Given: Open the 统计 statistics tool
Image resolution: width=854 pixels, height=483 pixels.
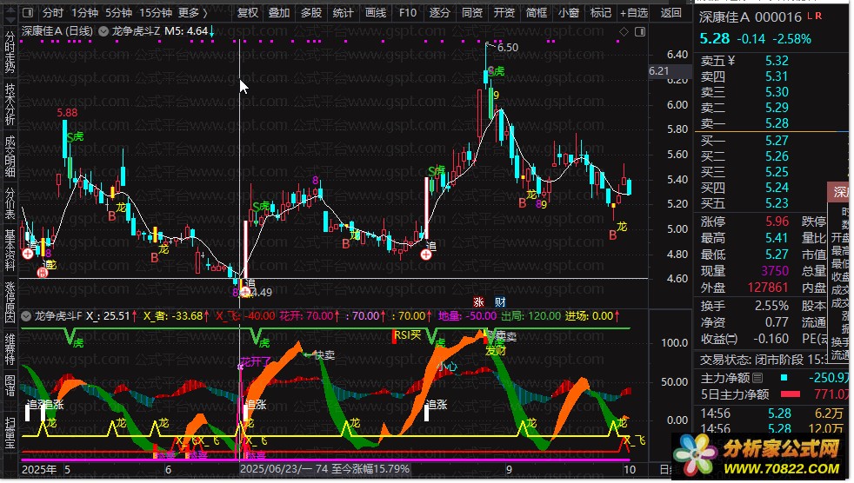Looking at the screenshot, I should pos(344,12).
